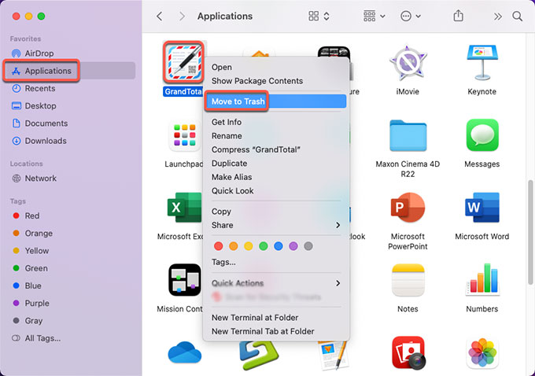Choose Compress "GrandTotal"
Screen dimensions: 535x376
256,149
